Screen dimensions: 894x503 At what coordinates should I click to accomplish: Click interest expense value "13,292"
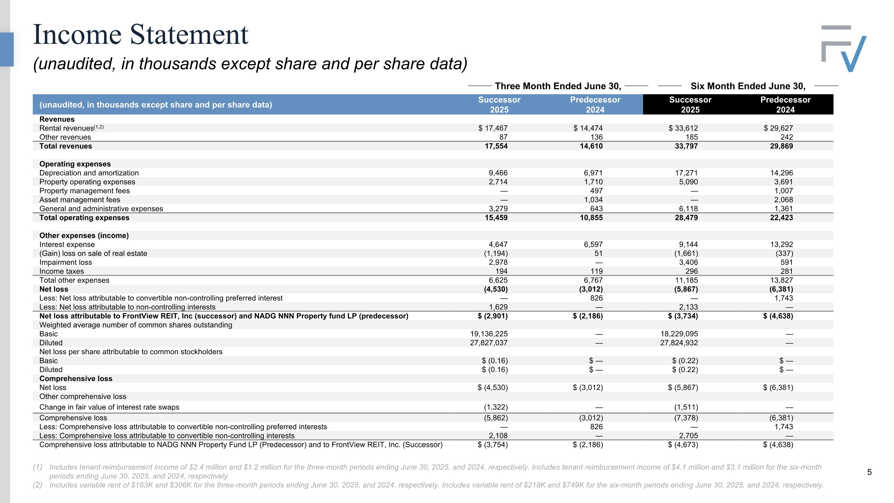coord(782,244)
